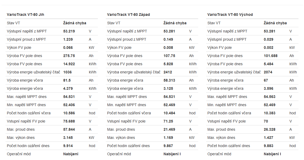Click the 1.239 A output current value
Viewport: 304px width, 160px height.
[x=68, y=39]
